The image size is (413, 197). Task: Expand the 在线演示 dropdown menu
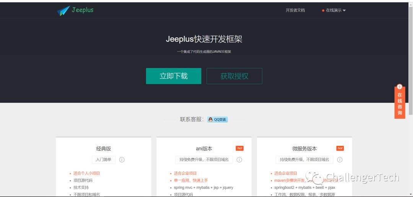(x=334, y=10)
